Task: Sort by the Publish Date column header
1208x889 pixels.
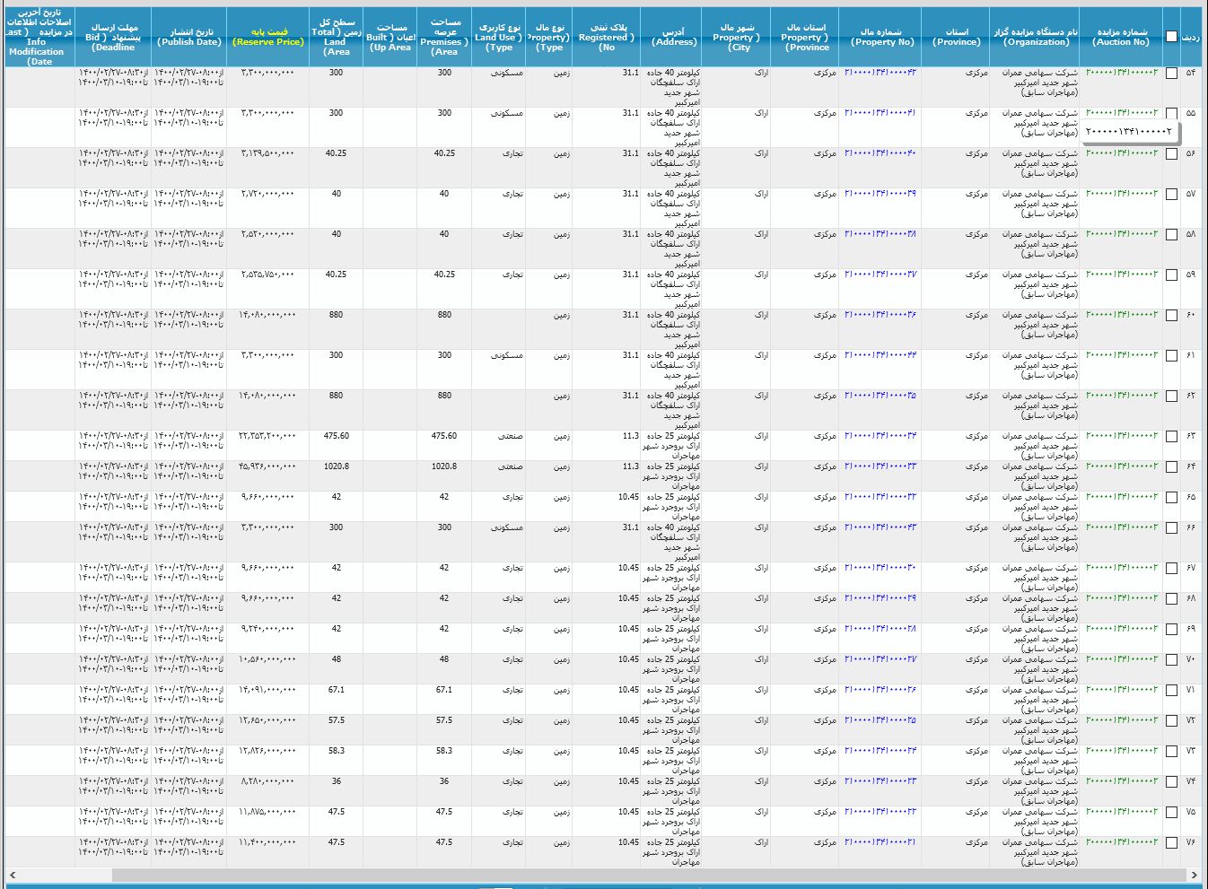Action: click(x=189, y=37)
